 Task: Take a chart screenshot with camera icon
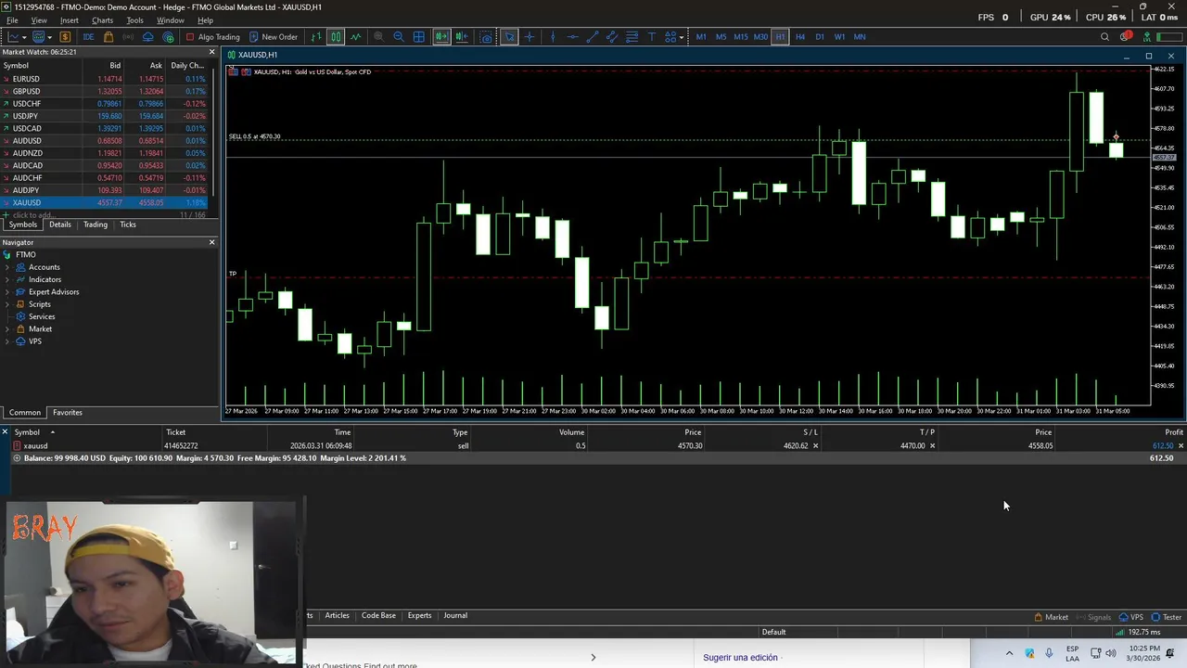coord(486,37)
